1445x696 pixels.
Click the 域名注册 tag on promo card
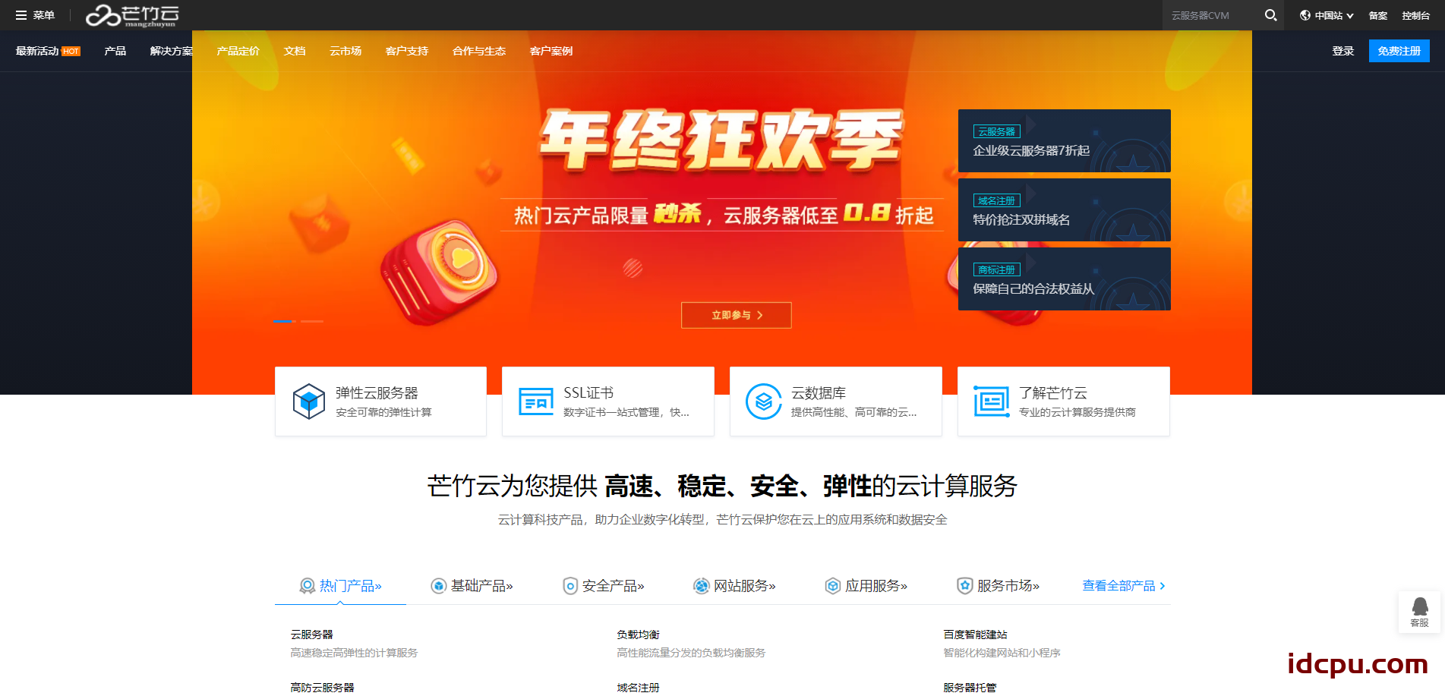pyautogui.click(x=996, y=201)
